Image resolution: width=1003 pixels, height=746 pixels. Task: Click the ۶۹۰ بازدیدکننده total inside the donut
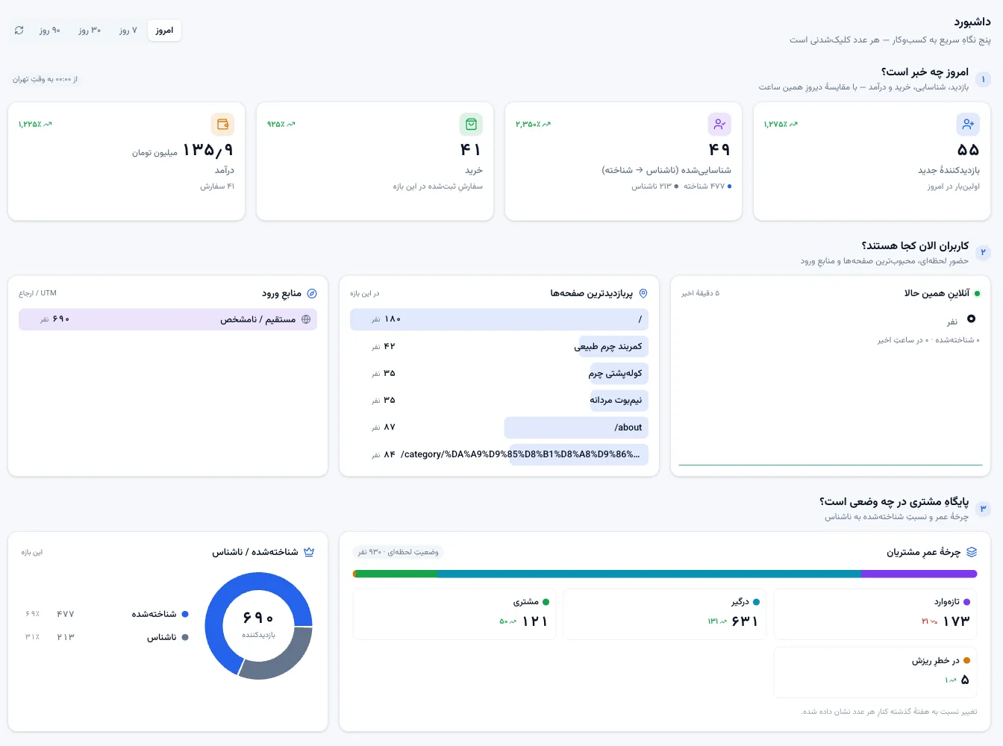258,624
